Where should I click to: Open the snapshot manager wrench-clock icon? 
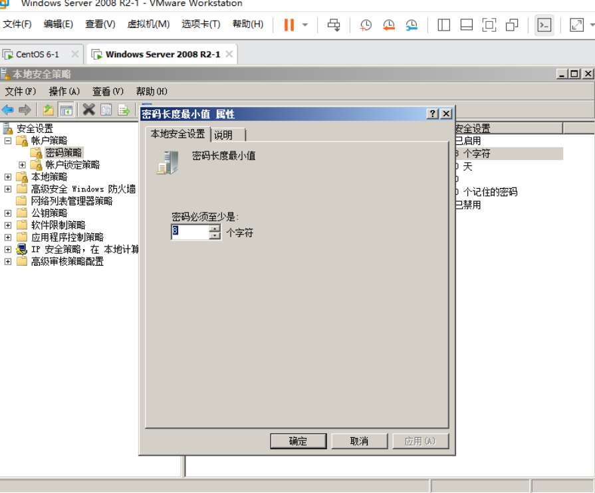point(412,25)
